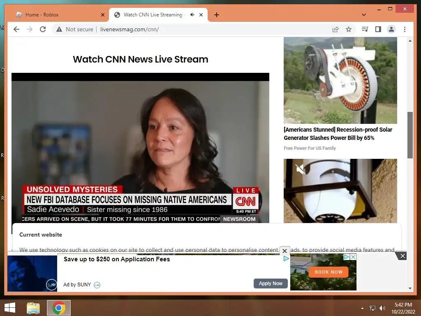Click the forward navigation arrow
Image resolution: width=421 pixels, height=316 pixels.
30,29
